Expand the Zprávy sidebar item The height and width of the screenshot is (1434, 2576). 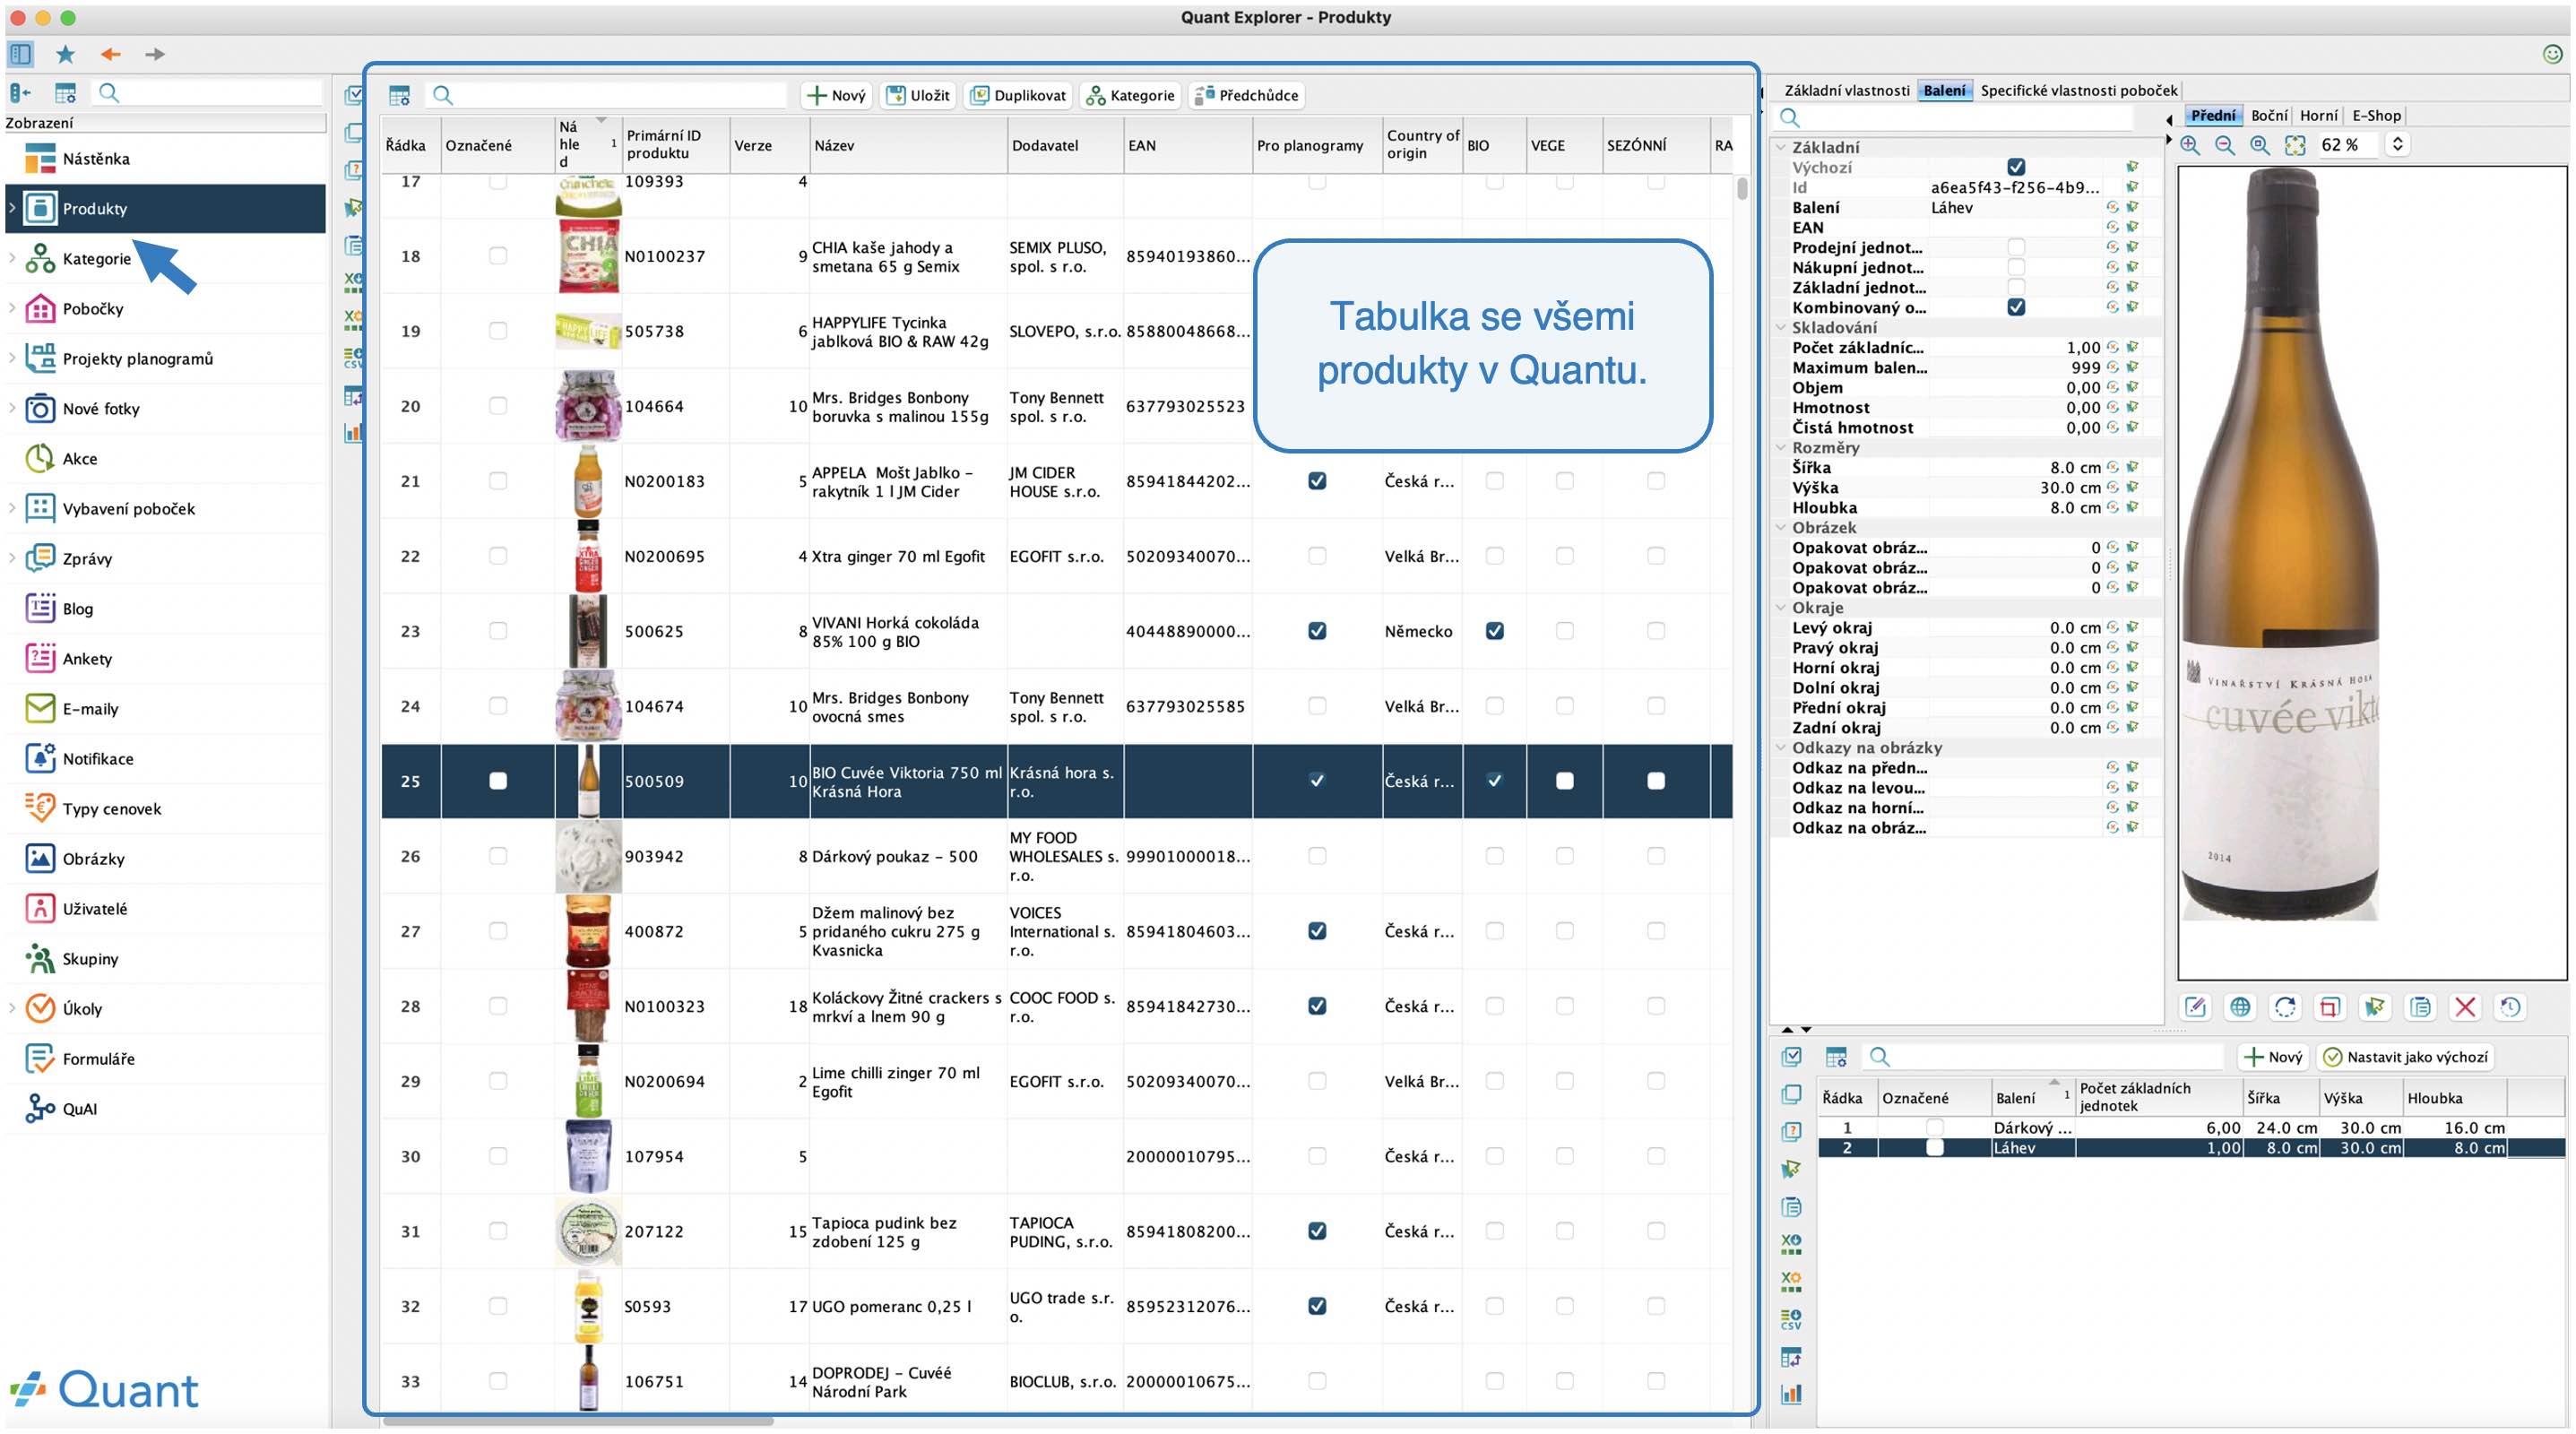[12, 558]
